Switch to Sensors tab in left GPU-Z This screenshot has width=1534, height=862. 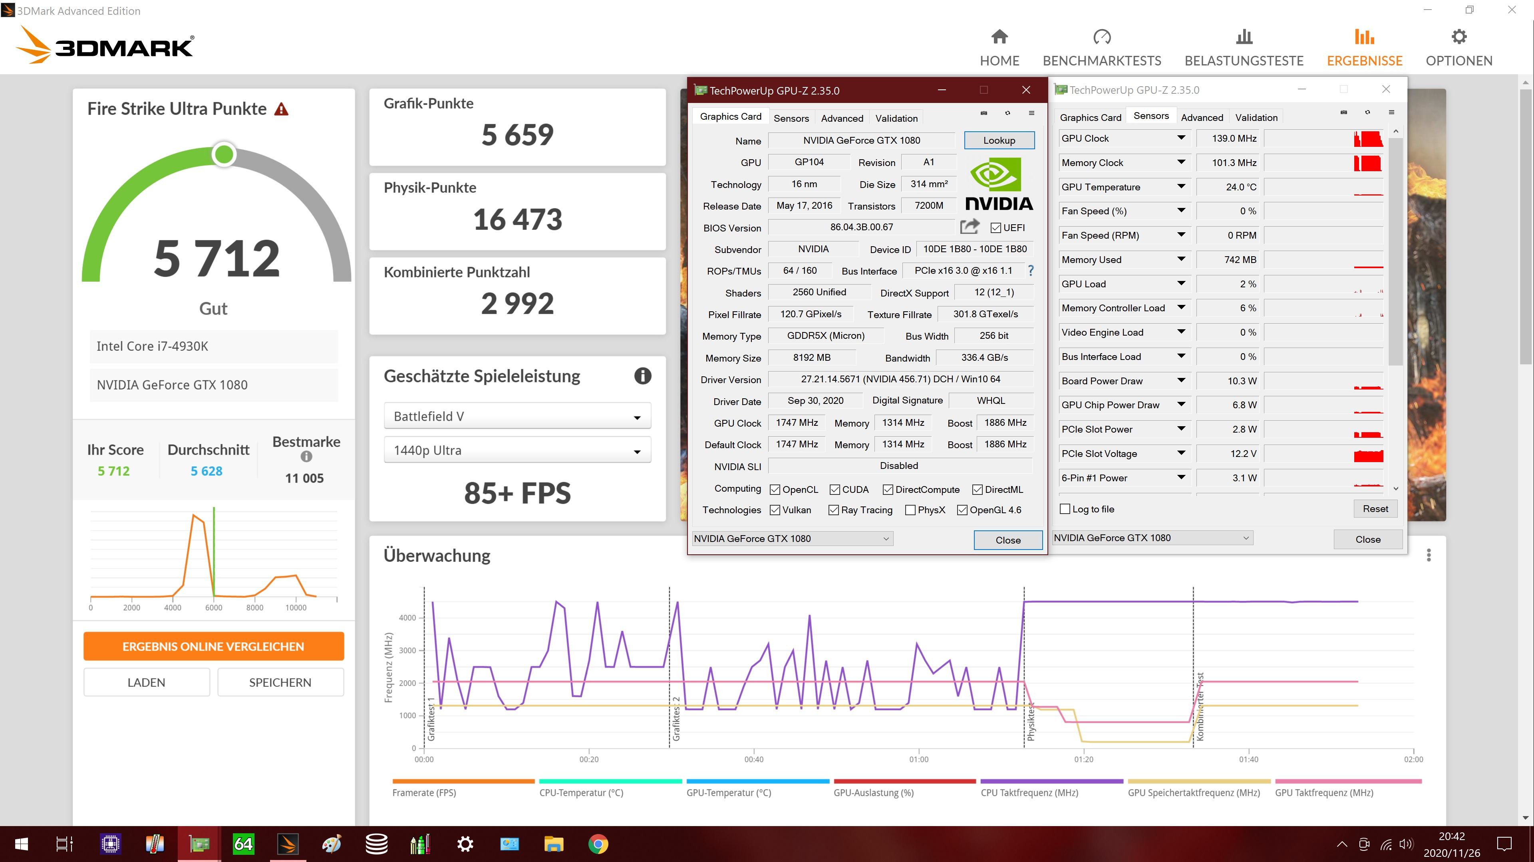pyautogui.click(x=791, y=119)
